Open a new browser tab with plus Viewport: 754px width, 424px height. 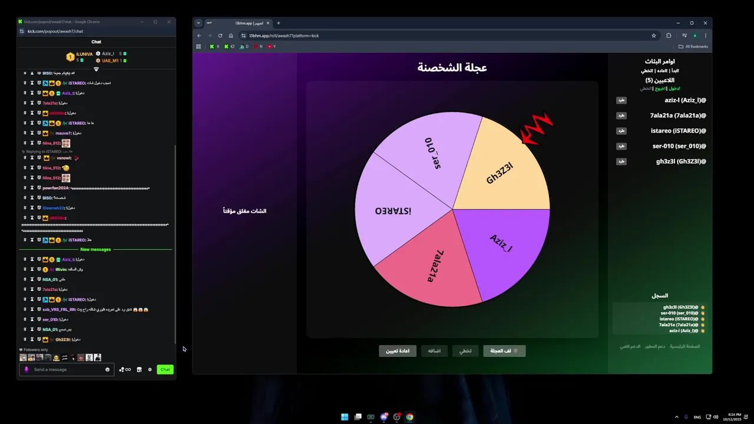(x=279, y=23)
